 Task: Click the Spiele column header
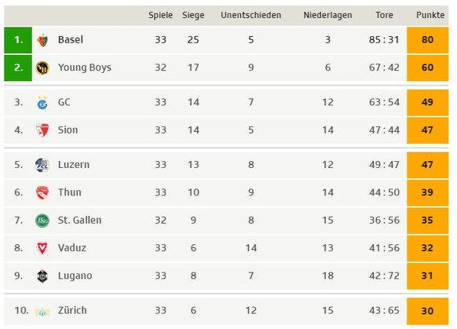click(x=161, y=15)
